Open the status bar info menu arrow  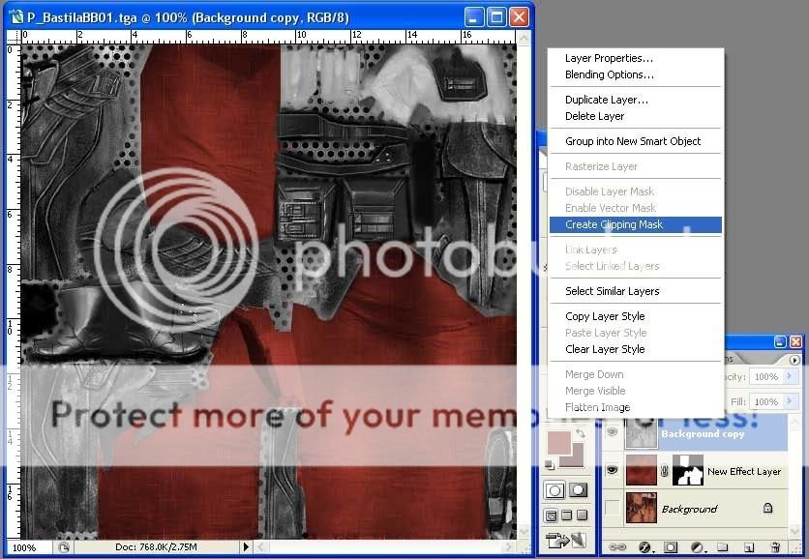pyautogui.click(x=246, y=547)
